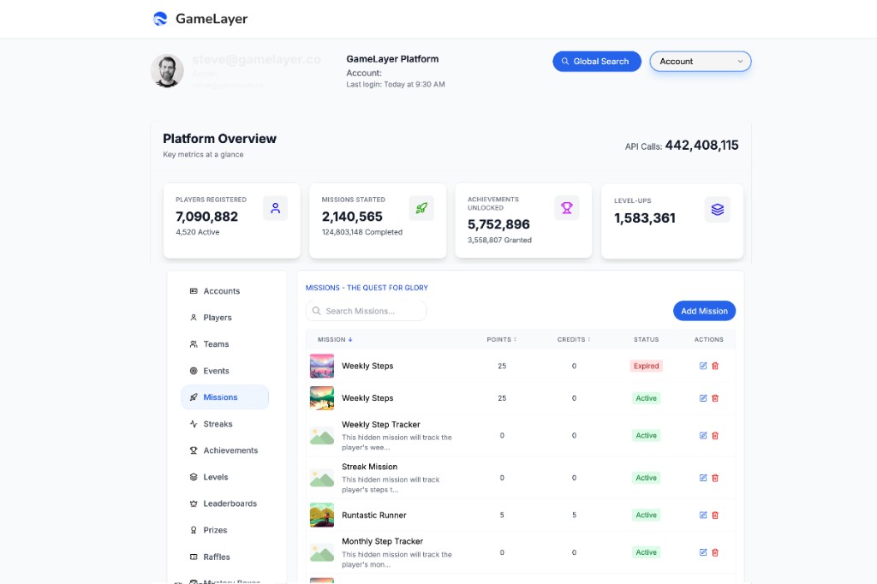Sort by the Points column
The height and width of the screenshot is (584, 877).
click(502, 340)
